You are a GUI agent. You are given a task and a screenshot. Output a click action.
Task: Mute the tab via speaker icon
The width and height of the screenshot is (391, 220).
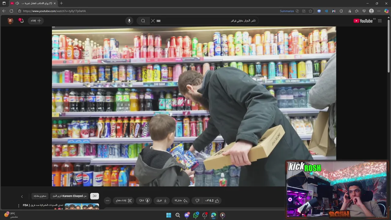[x=17, y=3]
